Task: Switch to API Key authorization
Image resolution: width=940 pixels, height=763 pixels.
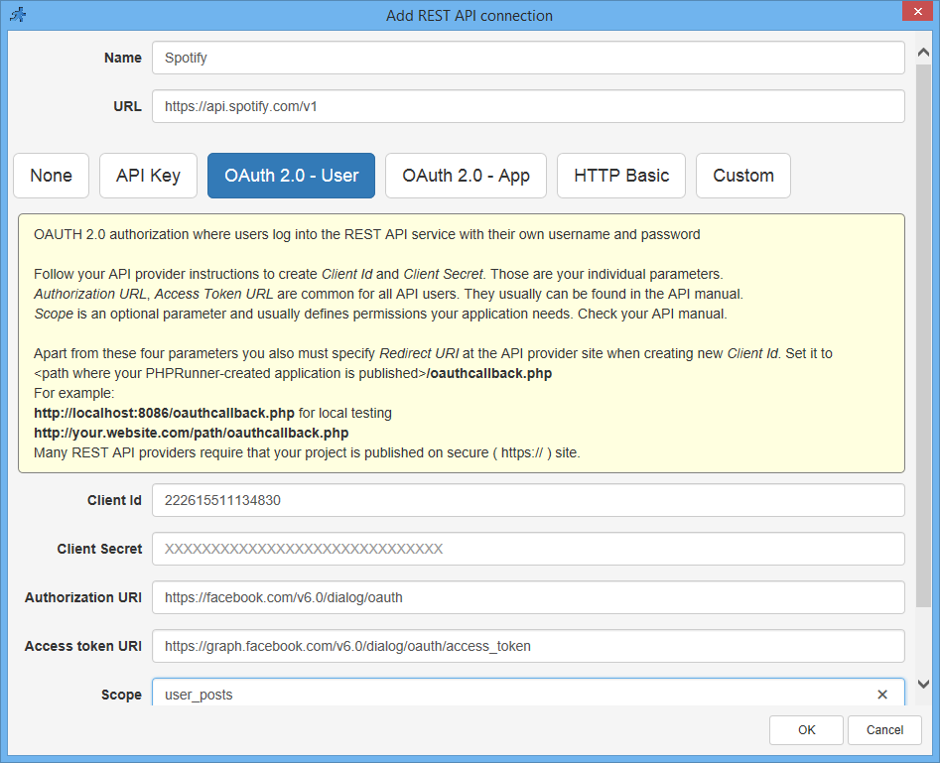Action: 148,176
